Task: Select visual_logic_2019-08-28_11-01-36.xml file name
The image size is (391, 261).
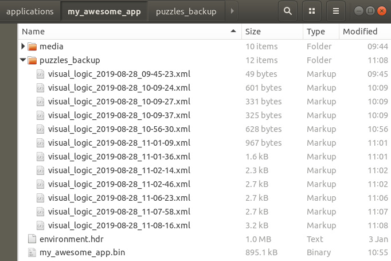Action: (x=119, y=157)
